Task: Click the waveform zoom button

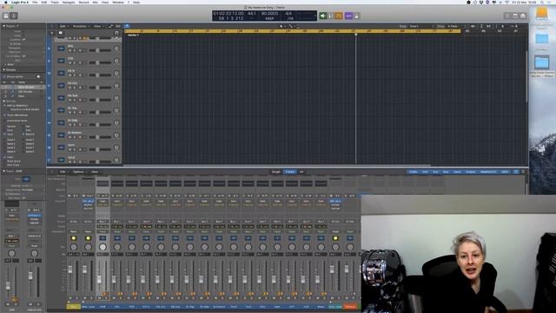Action: (473, 26)
